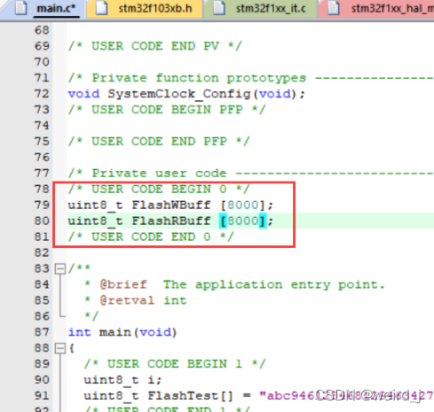Click the file icon on stm32f103xb.h tab
The height and width of the screenshot is (412, 434).
pos(101,8)
